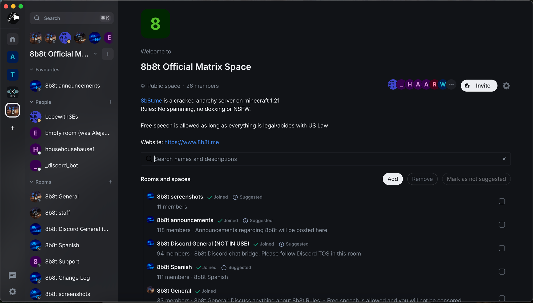Open the member facepile overflow menu

tap(451, 84)
